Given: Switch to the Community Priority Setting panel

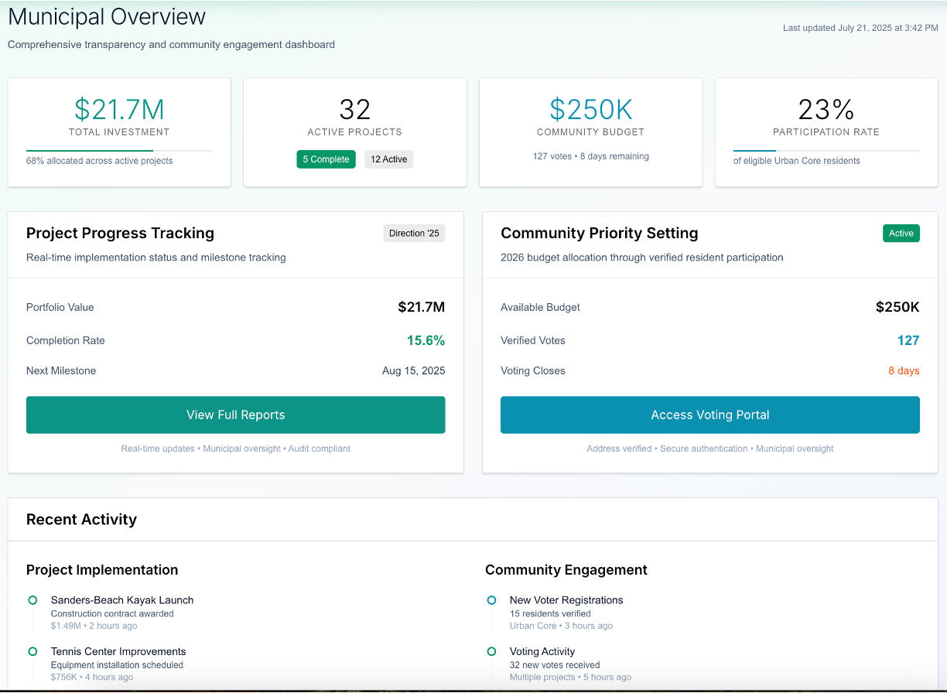Looking at the screenshot, I should coord(599,233).
